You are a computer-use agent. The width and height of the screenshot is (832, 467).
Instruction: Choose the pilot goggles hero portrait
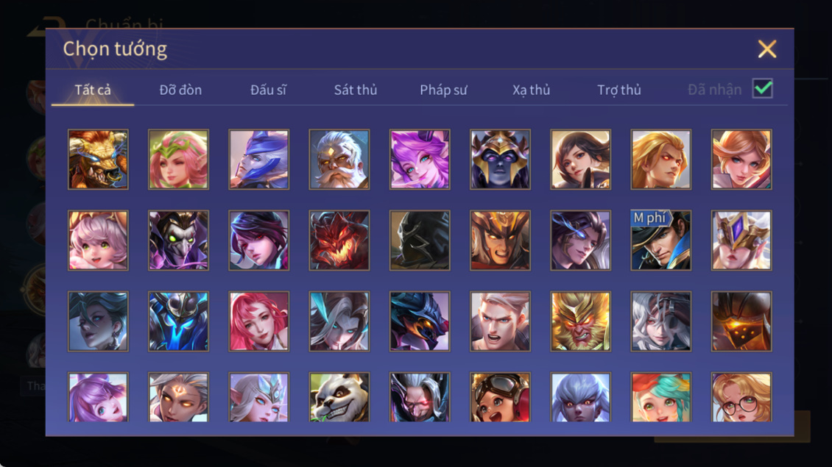500,397
